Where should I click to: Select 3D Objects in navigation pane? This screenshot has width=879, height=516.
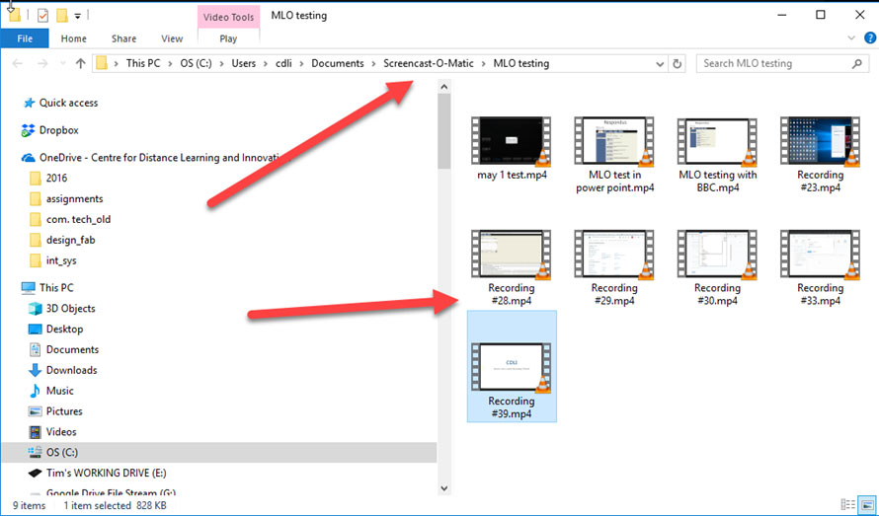(61, 308)
